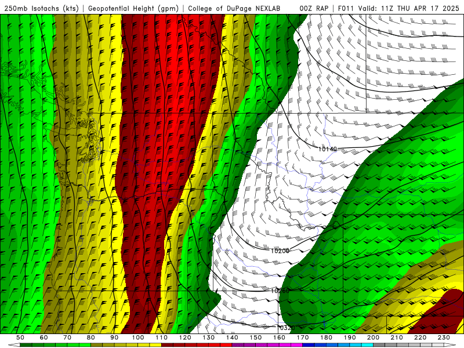Click the 120 tick label on colorbar
Image resolution: width=464 pixels, height=348 pixels.
[x=185, y=338]
